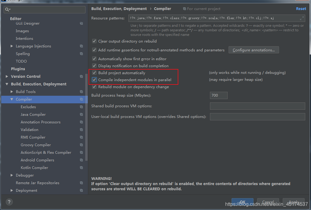This screenshot has width=311, height=210.
Task: Click the project-level icon beside ActionScript & Flex Compiler
Action: [81, 153]
